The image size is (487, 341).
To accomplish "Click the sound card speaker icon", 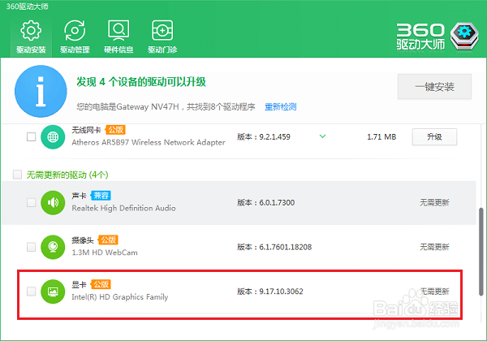I will tap(53, 202).
